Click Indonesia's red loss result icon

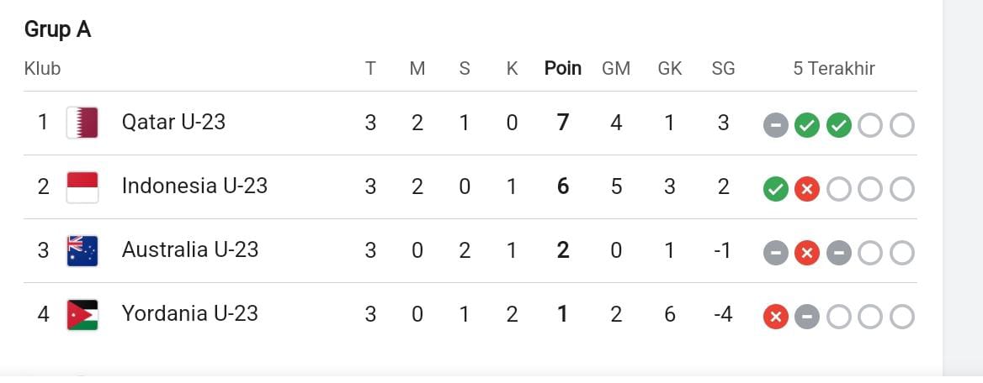coord(806,190)
